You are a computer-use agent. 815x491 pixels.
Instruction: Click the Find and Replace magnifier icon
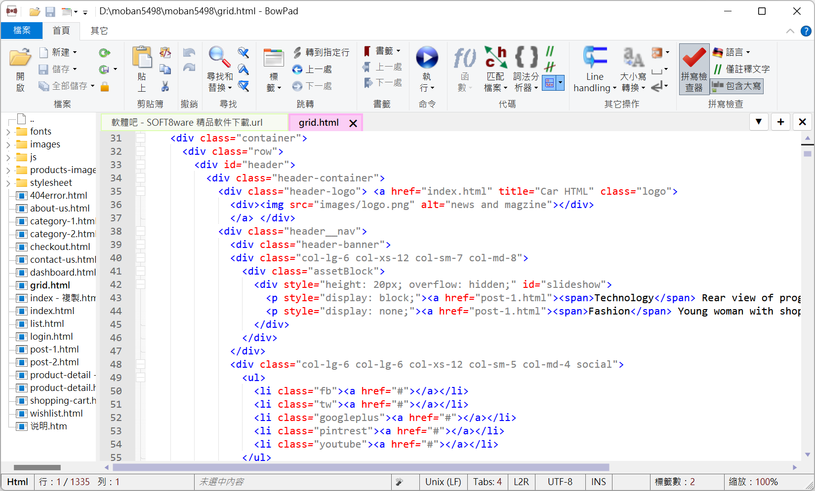coord(219,57)
